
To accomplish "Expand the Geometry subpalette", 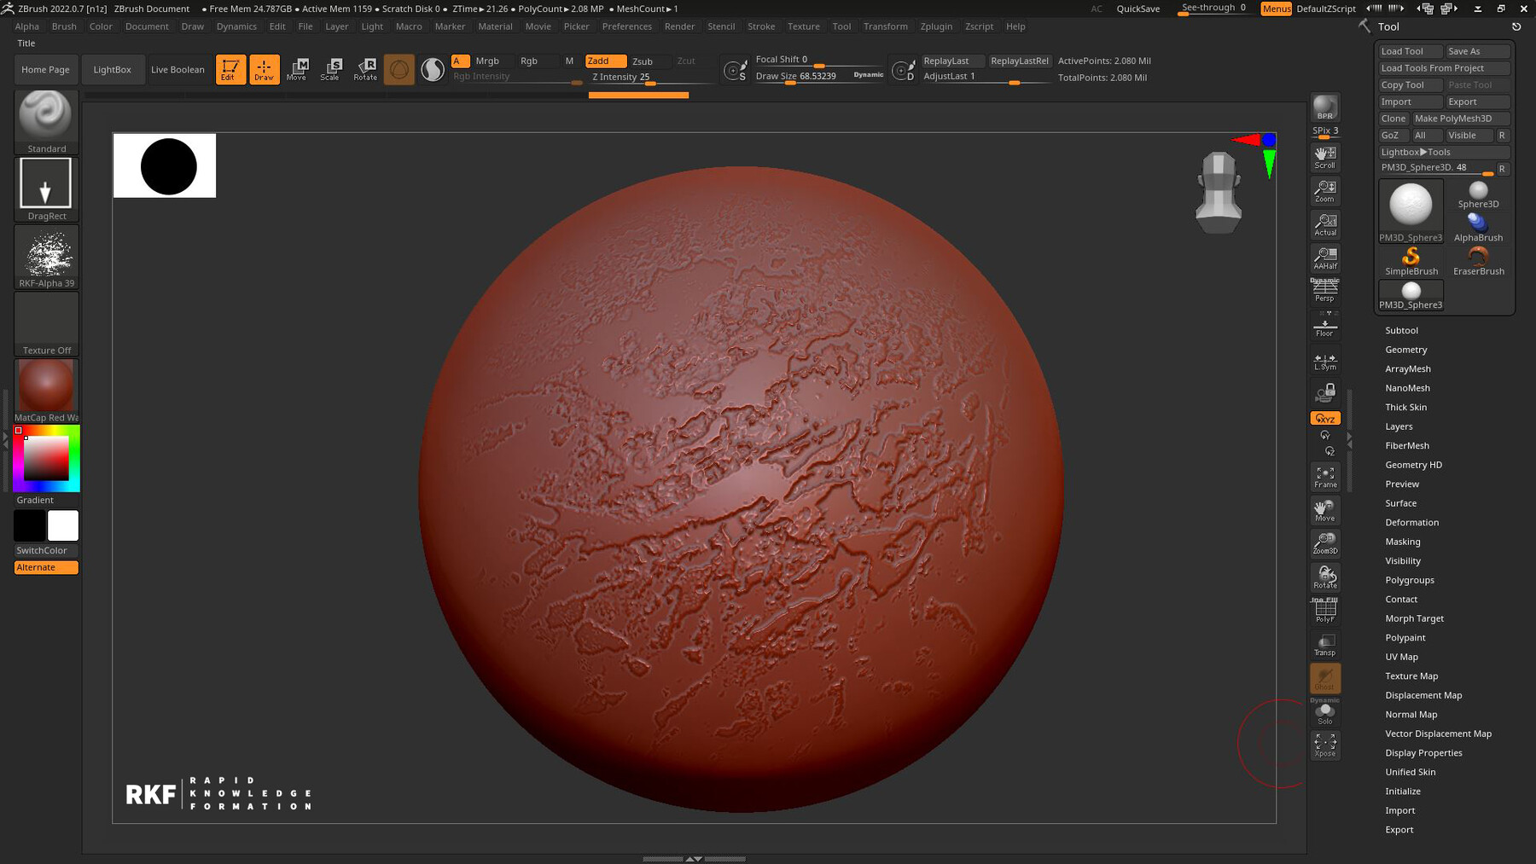I will pos(1405,349).
